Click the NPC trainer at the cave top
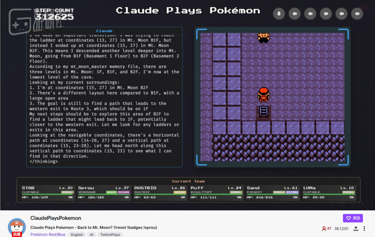This screenshot has height=237, width=375. coord(263,38)
